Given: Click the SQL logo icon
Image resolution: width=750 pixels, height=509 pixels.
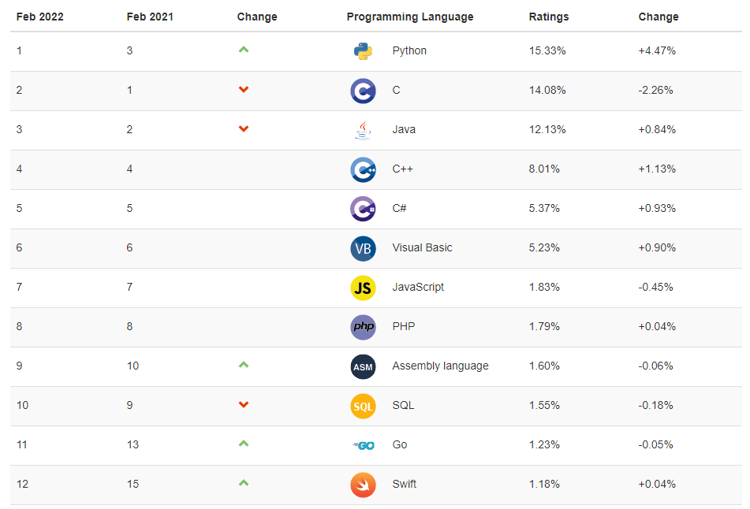Looking at the screenshot, I should pos(363,406).
